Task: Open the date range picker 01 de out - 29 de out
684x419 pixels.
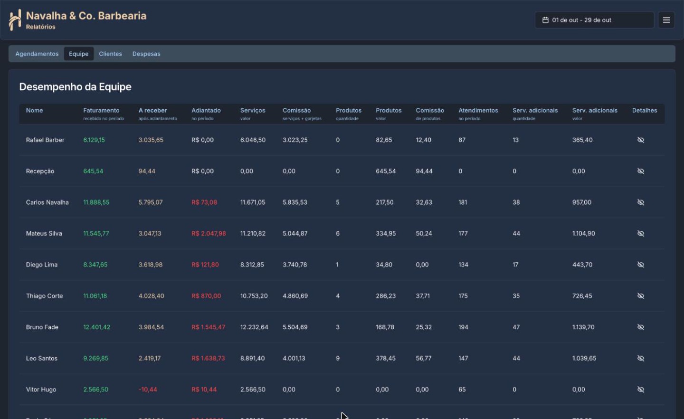Action: coord(594,20)
